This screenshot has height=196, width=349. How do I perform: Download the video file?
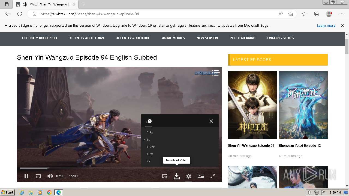tap(177, 176)
